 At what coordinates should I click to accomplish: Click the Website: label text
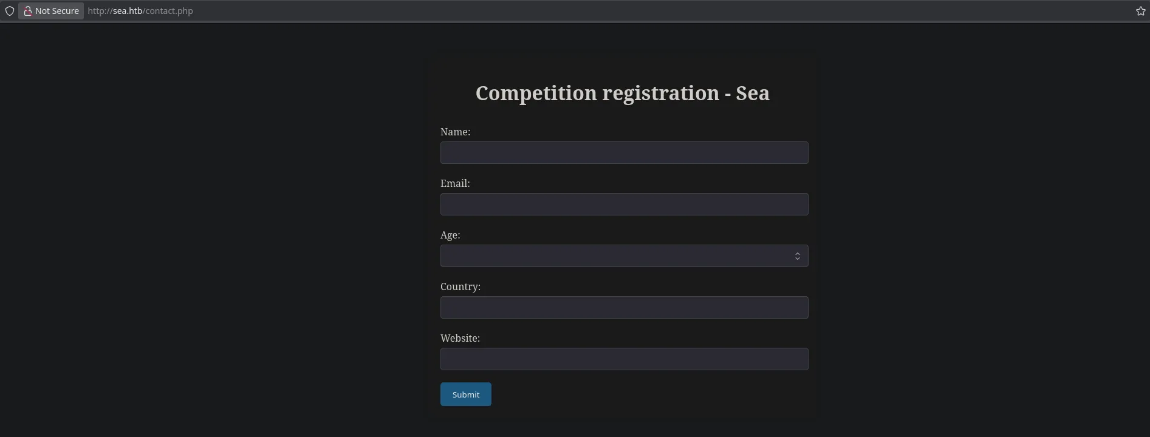pos(460,338)
